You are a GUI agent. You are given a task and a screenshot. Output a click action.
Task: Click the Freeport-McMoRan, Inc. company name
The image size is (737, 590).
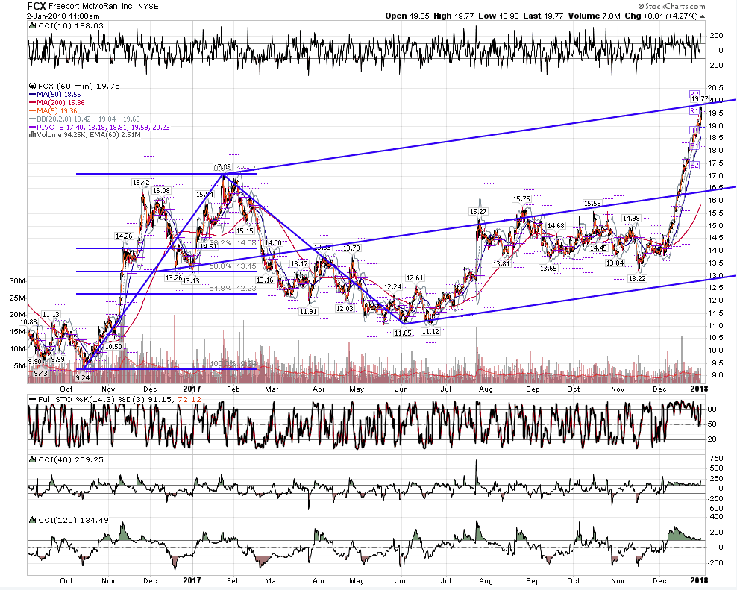tap(91, 7)
